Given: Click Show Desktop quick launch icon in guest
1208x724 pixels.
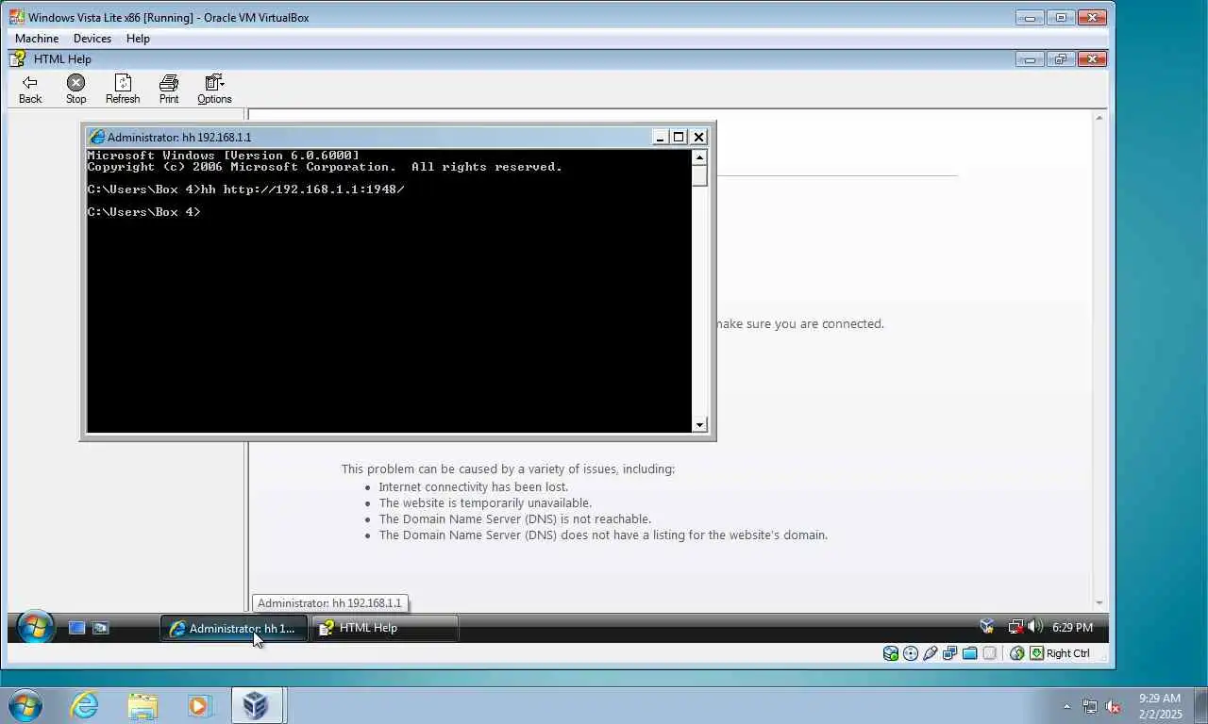Looking at the screenshot, I should [x=77, y=628].
